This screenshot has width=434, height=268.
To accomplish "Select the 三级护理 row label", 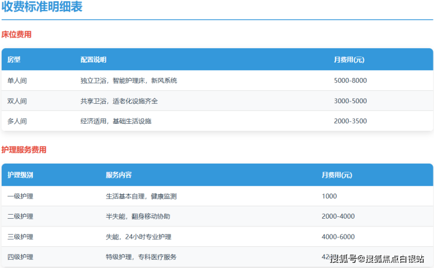I will coord(21,236).
